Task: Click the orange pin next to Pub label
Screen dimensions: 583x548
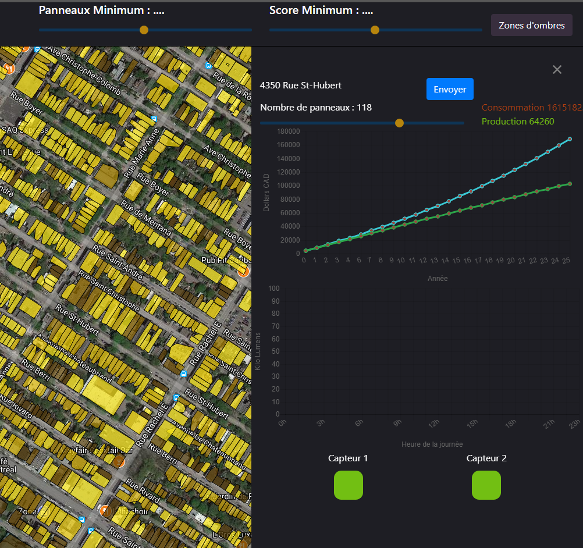Action: (x=243, y=272)
